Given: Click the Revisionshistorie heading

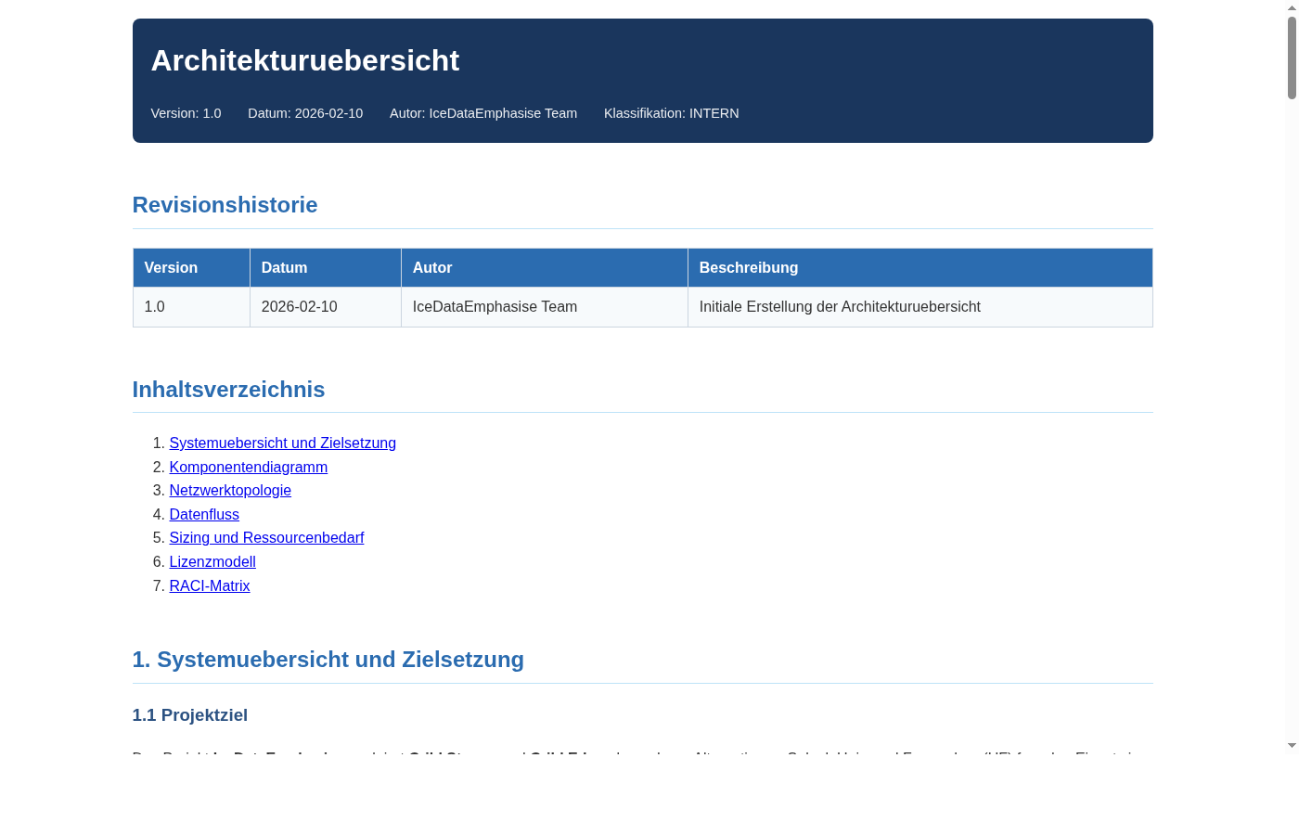Looking at the screenshot, I should tap(225, 205).
